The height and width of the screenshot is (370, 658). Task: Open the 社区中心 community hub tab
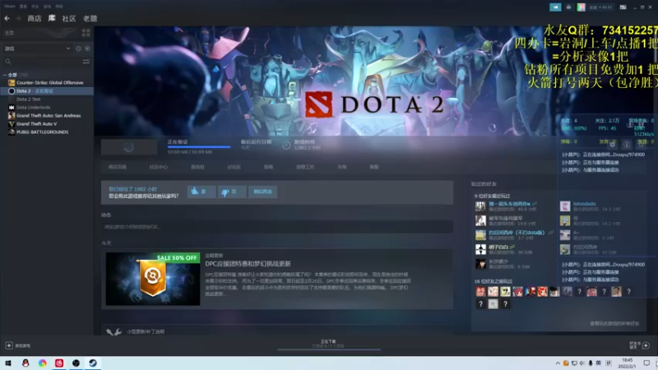click(158, 167)
